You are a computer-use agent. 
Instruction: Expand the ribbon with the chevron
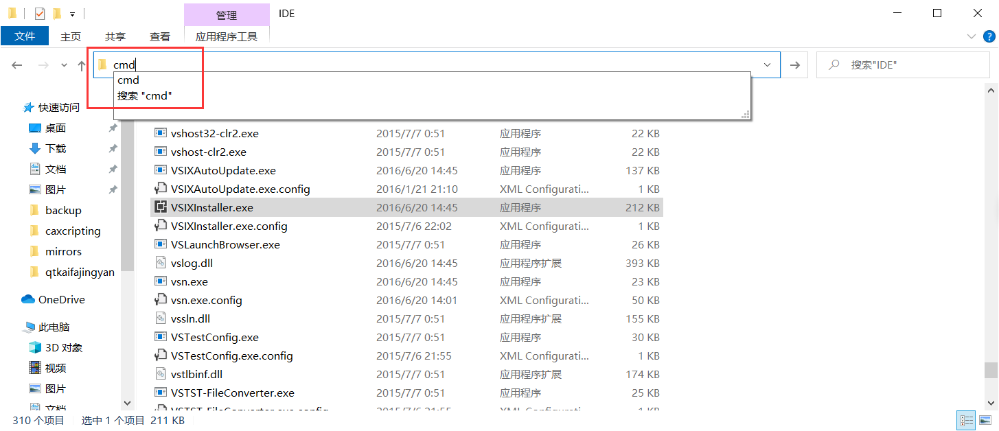pyautogui.click(x=971, y=36)
